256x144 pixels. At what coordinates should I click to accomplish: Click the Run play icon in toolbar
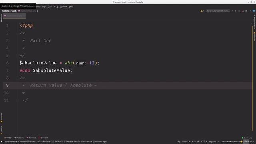232,11
